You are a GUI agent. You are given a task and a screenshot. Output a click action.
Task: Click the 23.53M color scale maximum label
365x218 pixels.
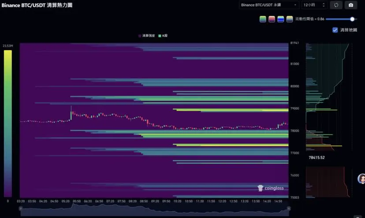tap(7, 46)
